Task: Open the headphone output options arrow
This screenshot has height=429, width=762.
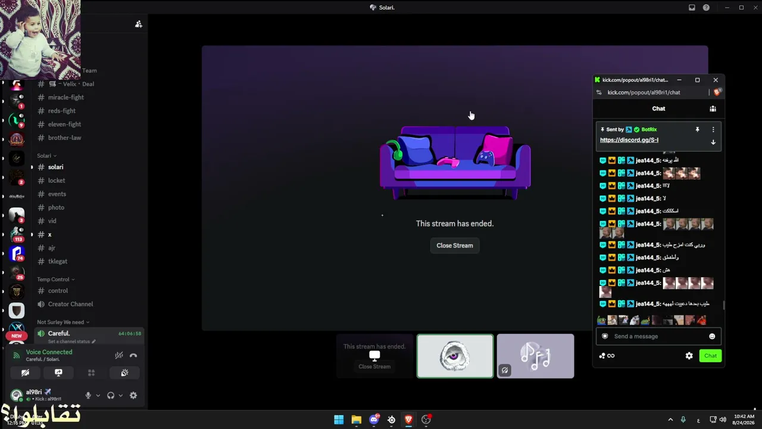Action: (x=120, y=395)
